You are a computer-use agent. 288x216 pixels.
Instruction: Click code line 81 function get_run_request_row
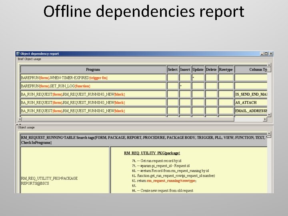pyautogui.click(x=173, y=176)
